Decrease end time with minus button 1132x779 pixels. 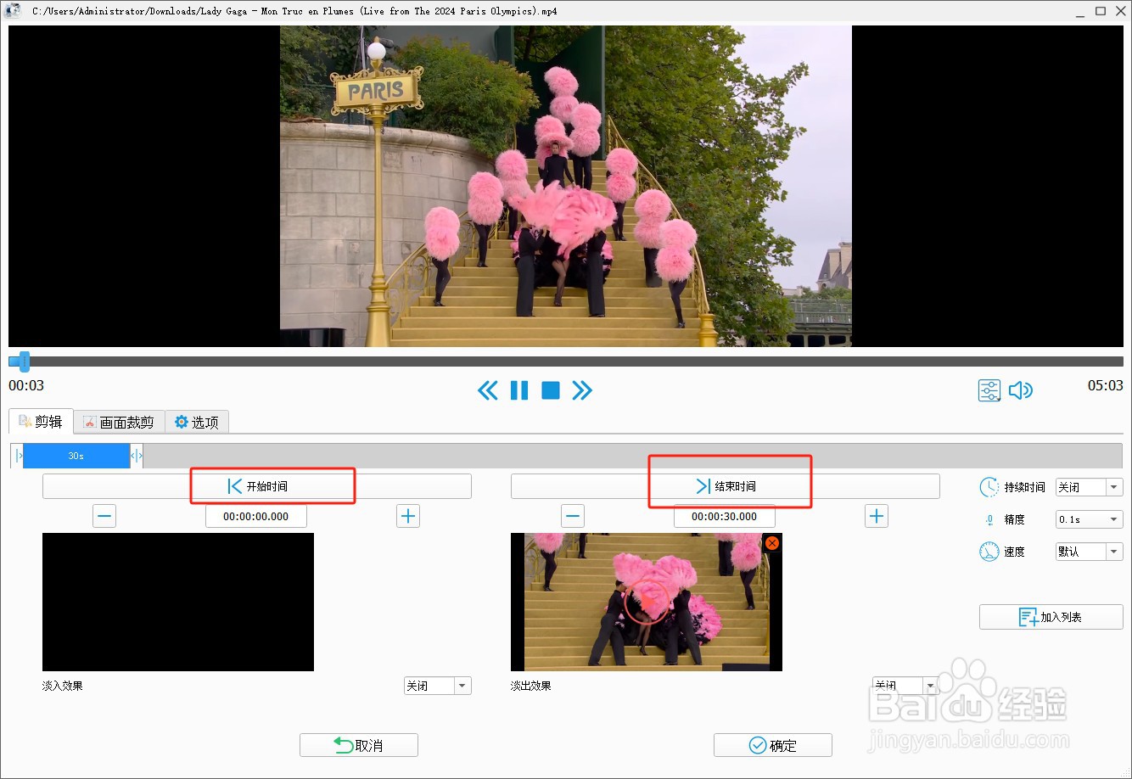pyautogui.click(x=573, y=516)
